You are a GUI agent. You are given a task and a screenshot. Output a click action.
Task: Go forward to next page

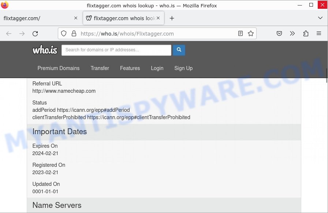(x=22, y=33)
